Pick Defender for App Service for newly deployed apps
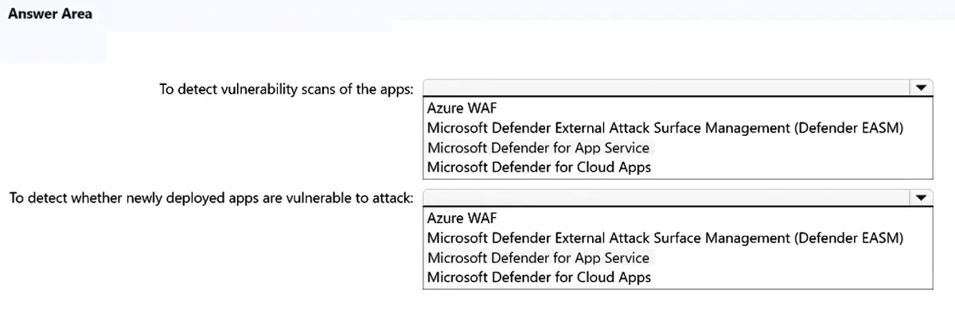The width and height of the screenshot is (955, 309). click(x=538, y=257)
